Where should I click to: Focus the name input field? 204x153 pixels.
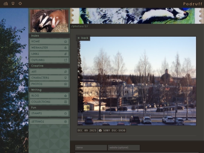tap(91, 148)
